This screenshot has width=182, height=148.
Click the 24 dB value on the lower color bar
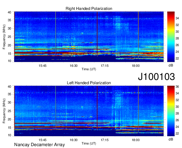[177, 127]
